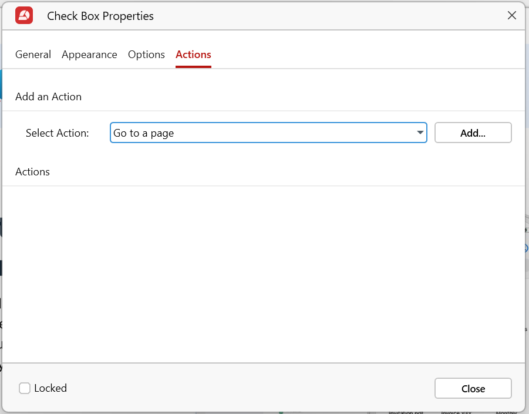Click the blue circular icon at right edge
Viewport: 529px width, 414px height.
pyautogui.click(x=526, y=249)
